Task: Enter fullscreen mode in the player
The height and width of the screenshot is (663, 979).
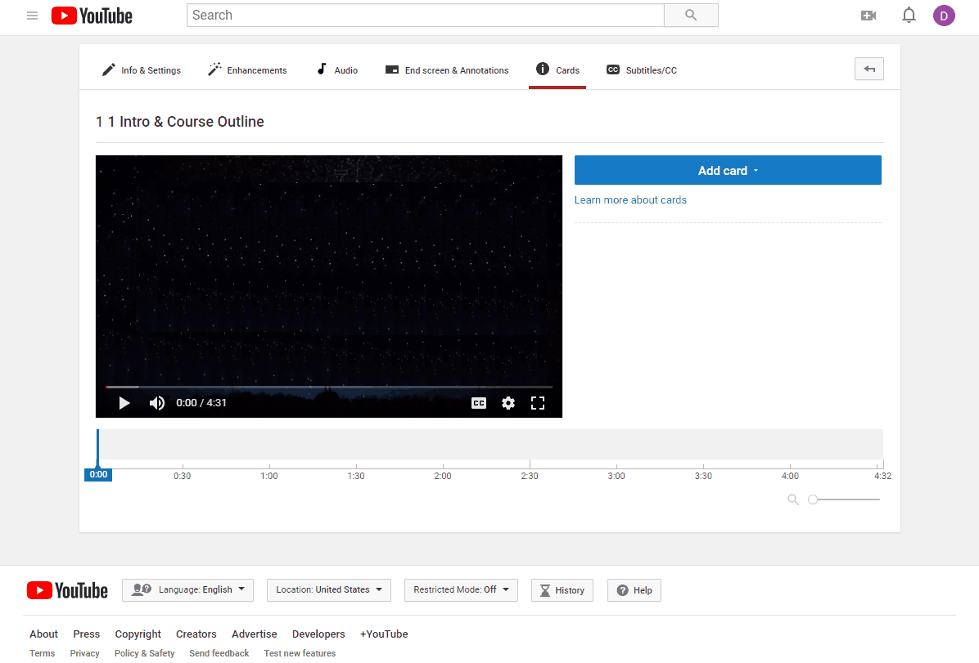Action: click(538, 403)
